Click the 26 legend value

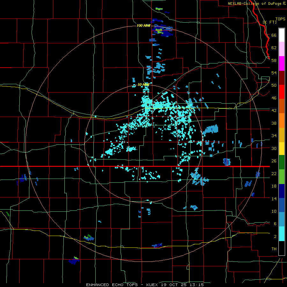[x=274, y=161]
